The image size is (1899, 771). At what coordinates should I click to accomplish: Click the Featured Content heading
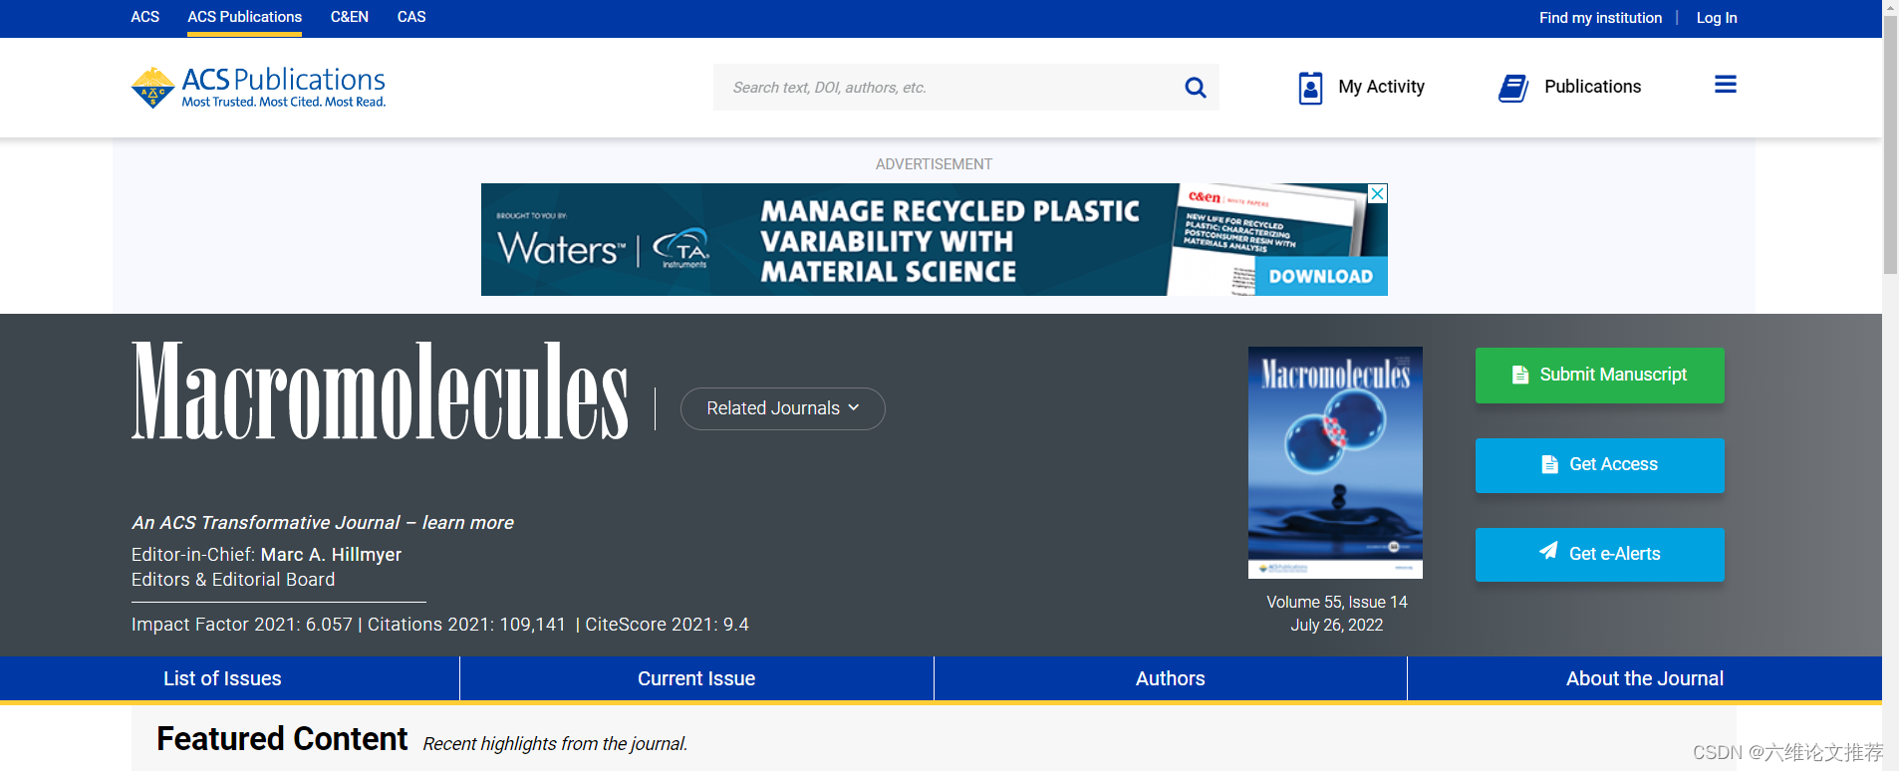click(x=282, y=739)
